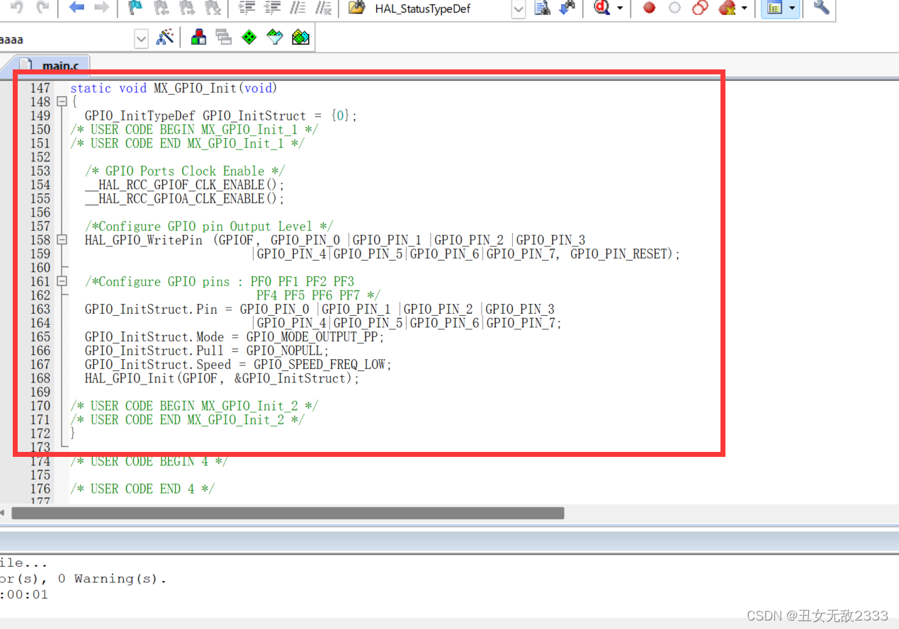The image size is (899, 629).
Task: Open the kill breakpoints dropdown arrow
Action: click(744, 8)
